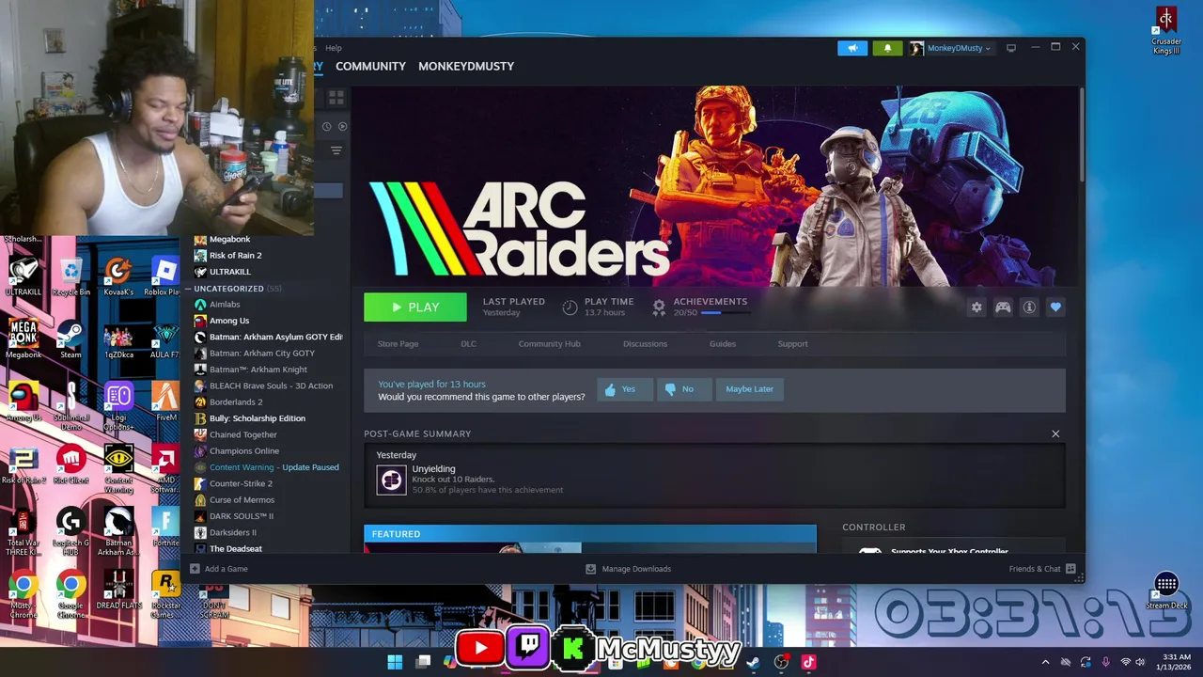Open the Guides tab
The width and height of the screenshot is (1203, 677).
click(722, 344)
